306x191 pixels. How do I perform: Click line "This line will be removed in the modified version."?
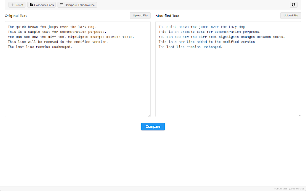pos(58,42)
